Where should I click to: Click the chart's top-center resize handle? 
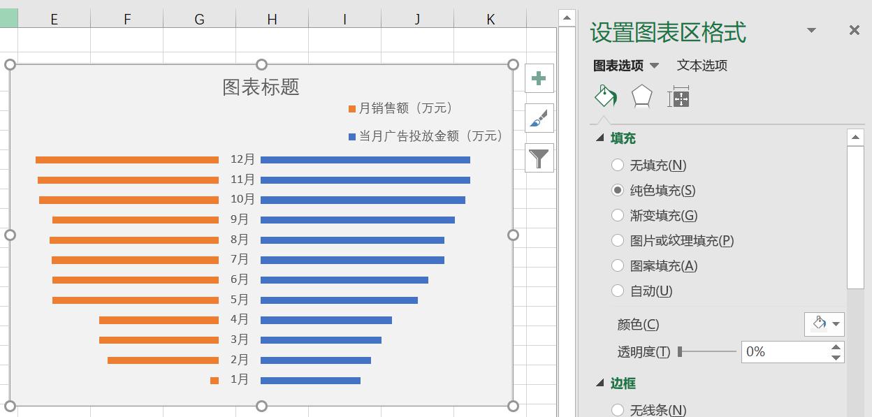[261, 65]
